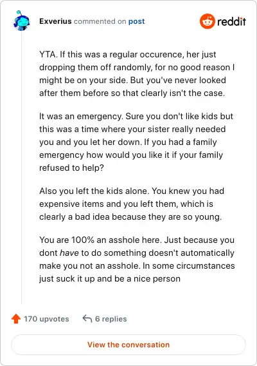
Task: Click the paragraph starting 'YTA. If this'
Action: click(x=137, y=73)
